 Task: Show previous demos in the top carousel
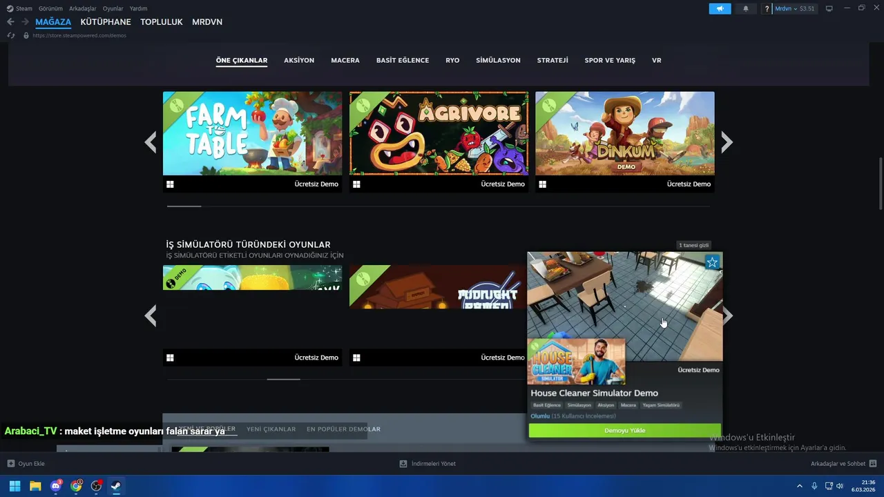click(151, 142)
